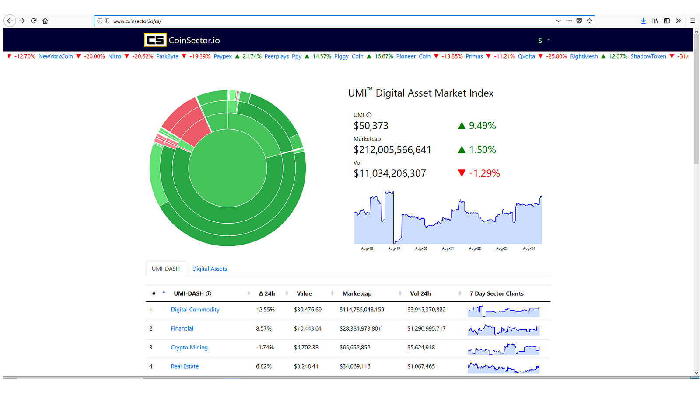Open the Digital Commodity sector link
Viewport: 700px width, 393px height.
coord(195,310)
